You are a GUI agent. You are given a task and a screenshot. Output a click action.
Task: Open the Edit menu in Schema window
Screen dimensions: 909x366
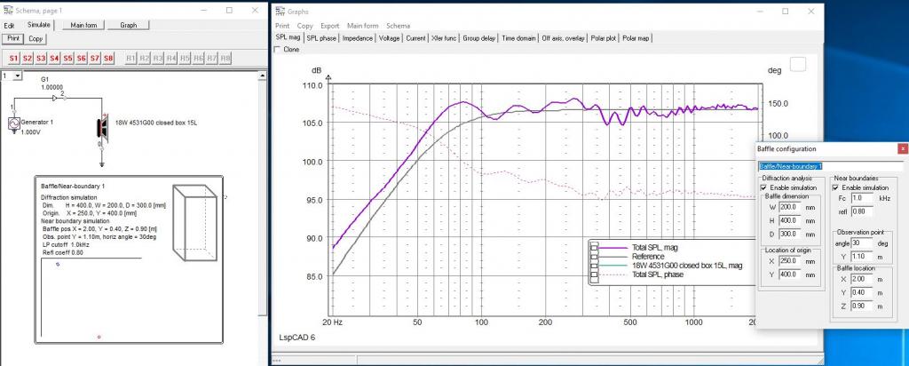[x=9, y=26]
